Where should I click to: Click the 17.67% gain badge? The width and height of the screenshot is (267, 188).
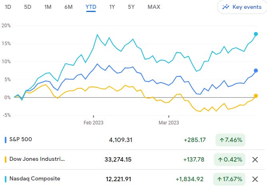pyautogui.click(x=229, y=179)
